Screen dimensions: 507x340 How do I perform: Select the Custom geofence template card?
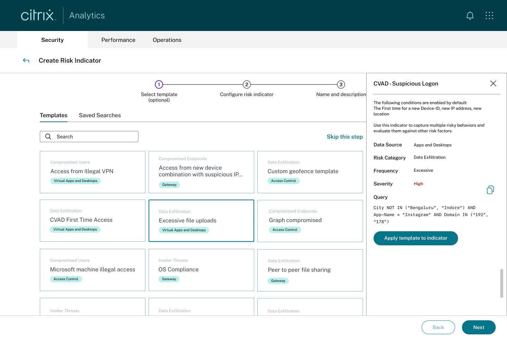310,172
